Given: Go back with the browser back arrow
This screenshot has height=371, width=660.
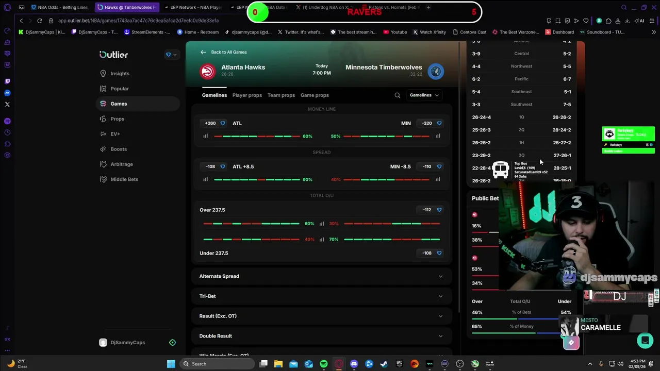Looking at the screenshot, I should (x=21, y=21).
